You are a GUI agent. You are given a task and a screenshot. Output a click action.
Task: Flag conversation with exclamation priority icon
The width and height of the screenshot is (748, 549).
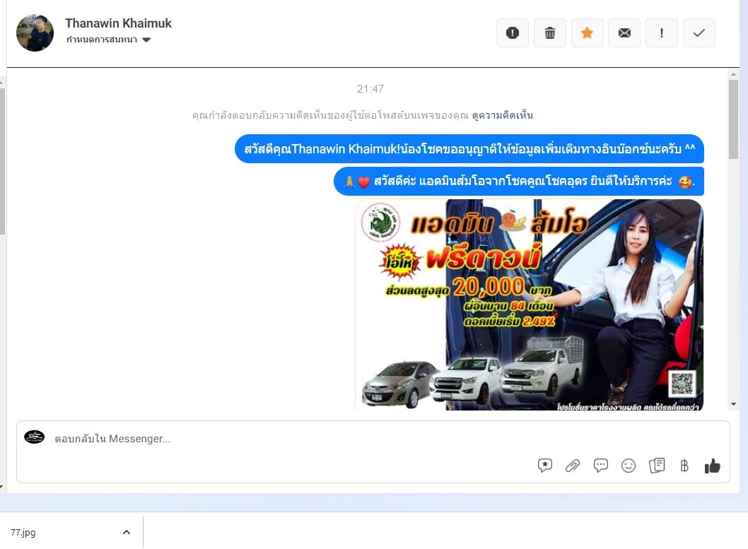pos(661,33)
